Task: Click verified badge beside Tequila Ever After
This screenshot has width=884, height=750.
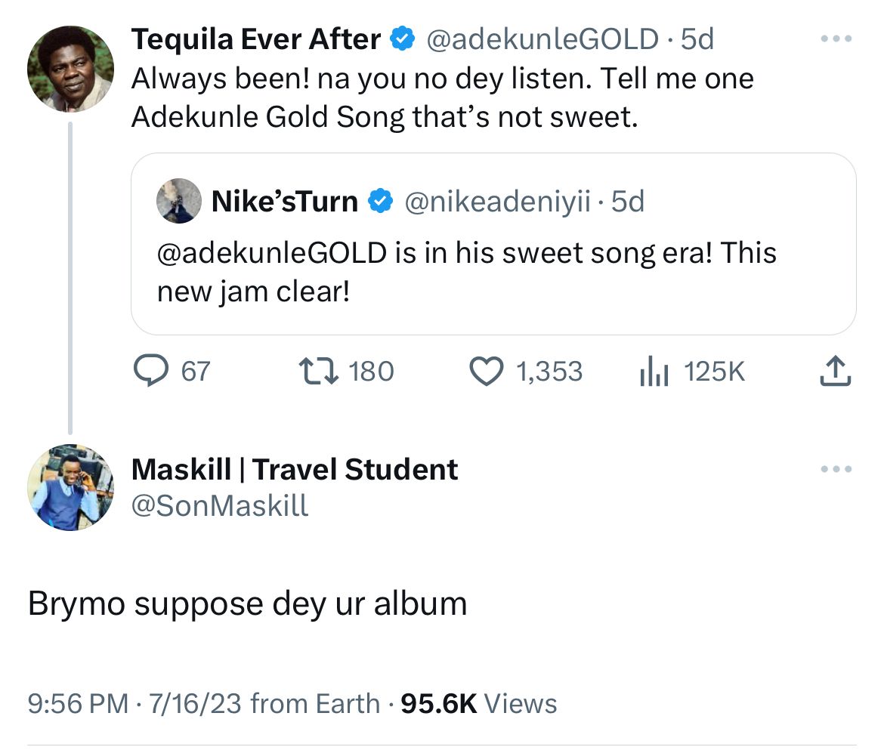Action: [403, 39]
